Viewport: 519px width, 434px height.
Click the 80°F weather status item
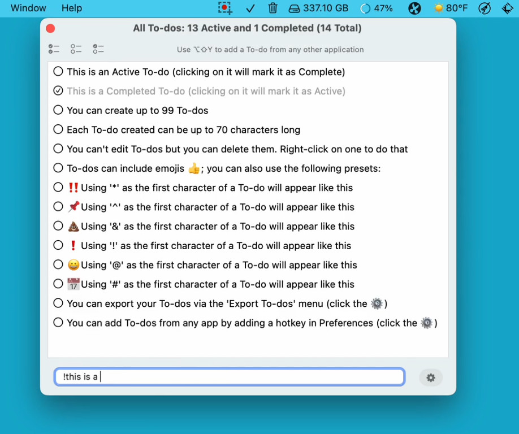pyautogui.click(x=451, y=8)
